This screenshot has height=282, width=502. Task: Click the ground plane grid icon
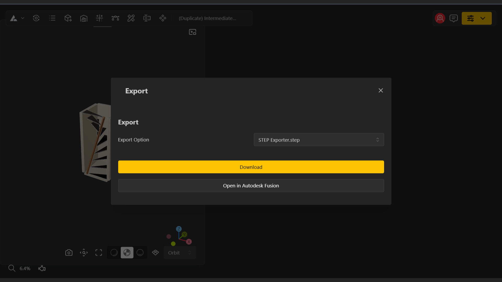click(x=155, y=253)
